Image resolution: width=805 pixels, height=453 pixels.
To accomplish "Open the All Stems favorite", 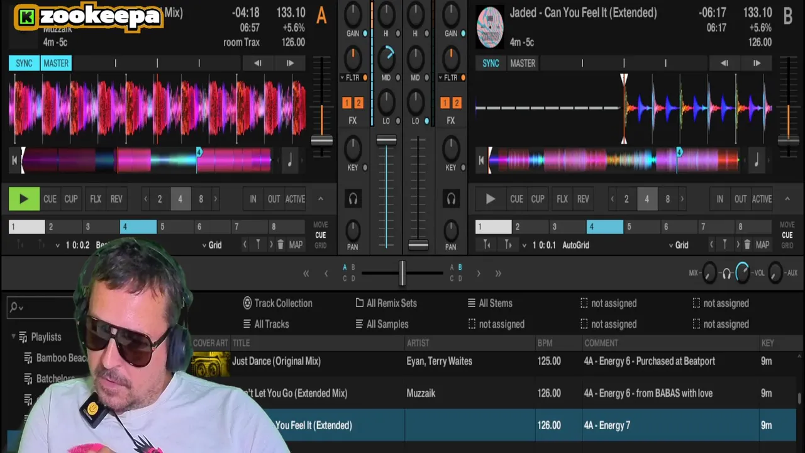I will pyautogui.click(x=490, y=303).
